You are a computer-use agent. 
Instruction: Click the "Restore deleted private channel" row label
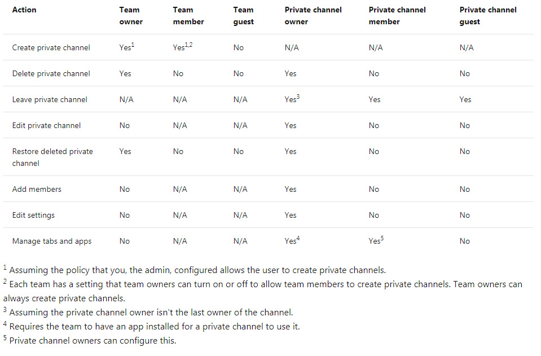52,157
